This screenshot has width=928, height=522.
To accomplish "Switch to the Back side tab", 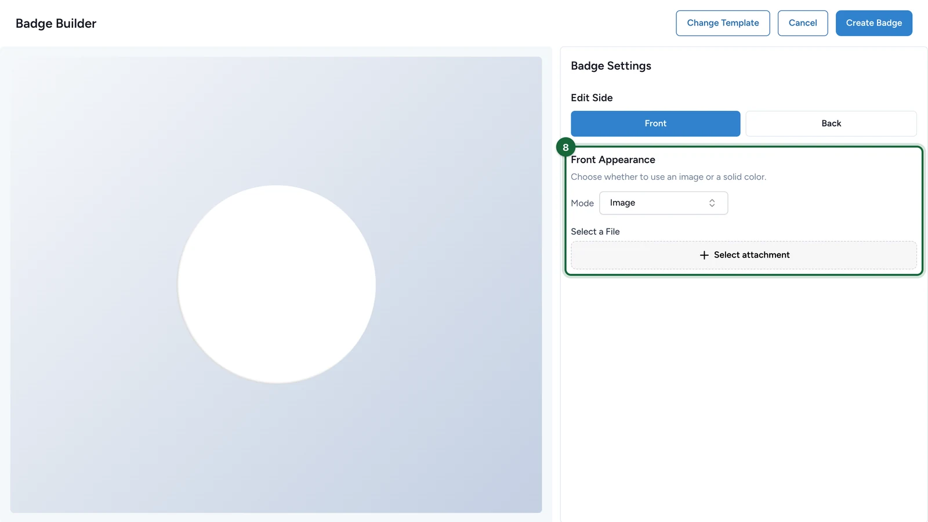I will point(831,124).
